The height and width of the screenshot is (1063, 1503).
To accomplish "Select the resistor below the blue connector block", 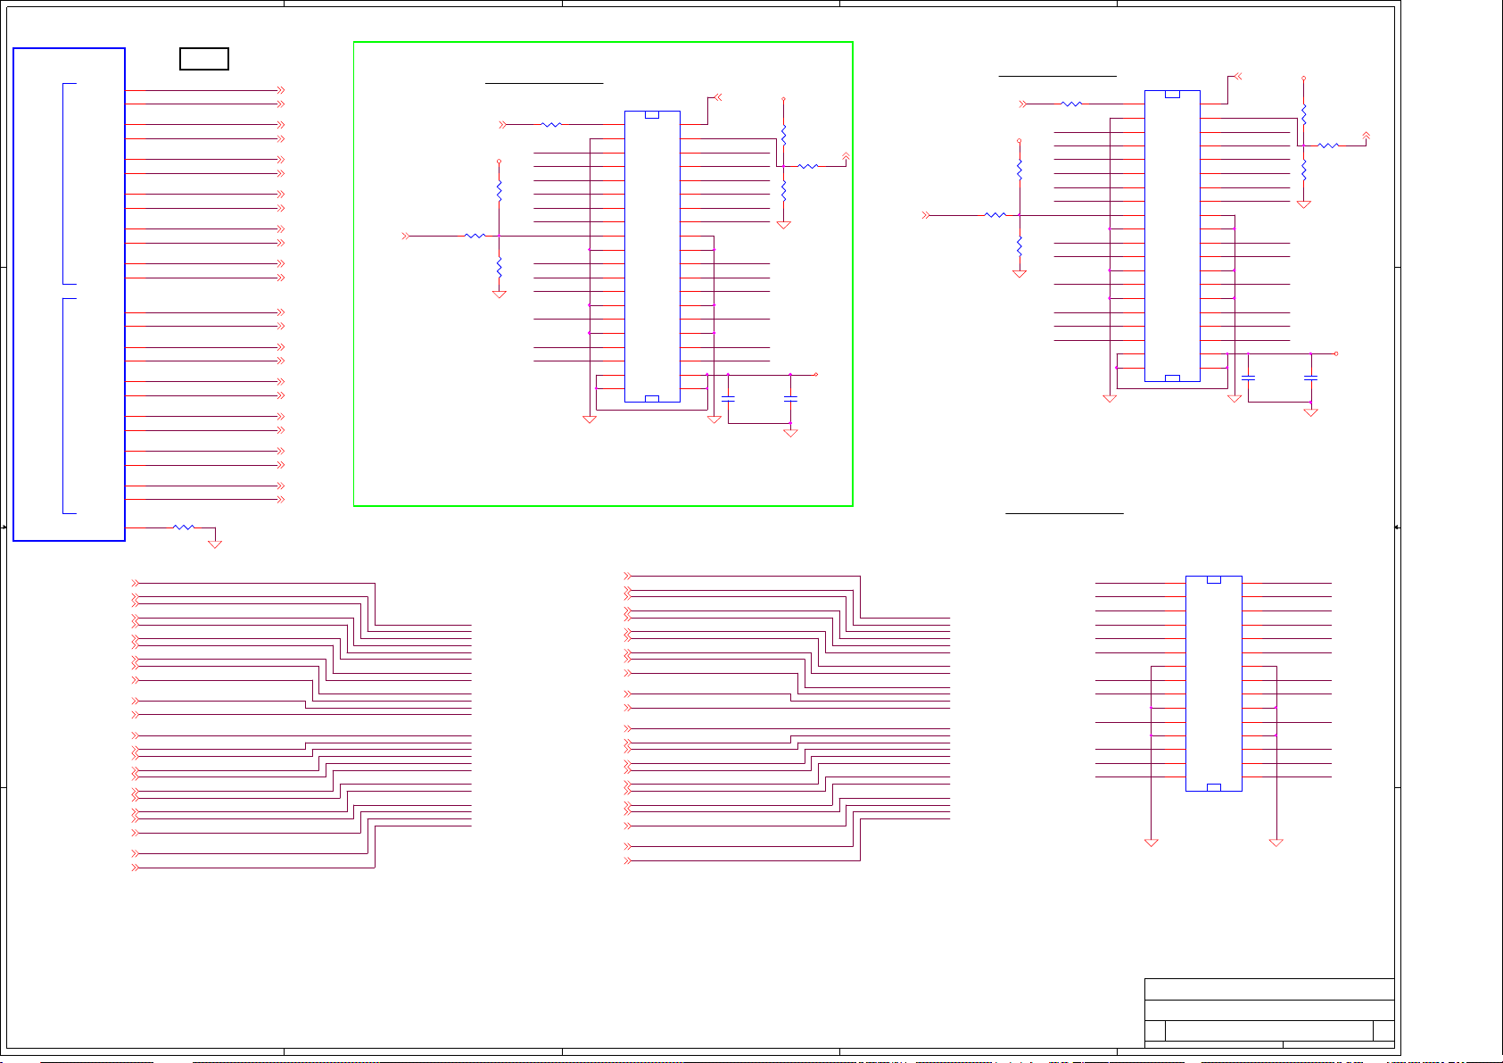I will click(184, 527).
